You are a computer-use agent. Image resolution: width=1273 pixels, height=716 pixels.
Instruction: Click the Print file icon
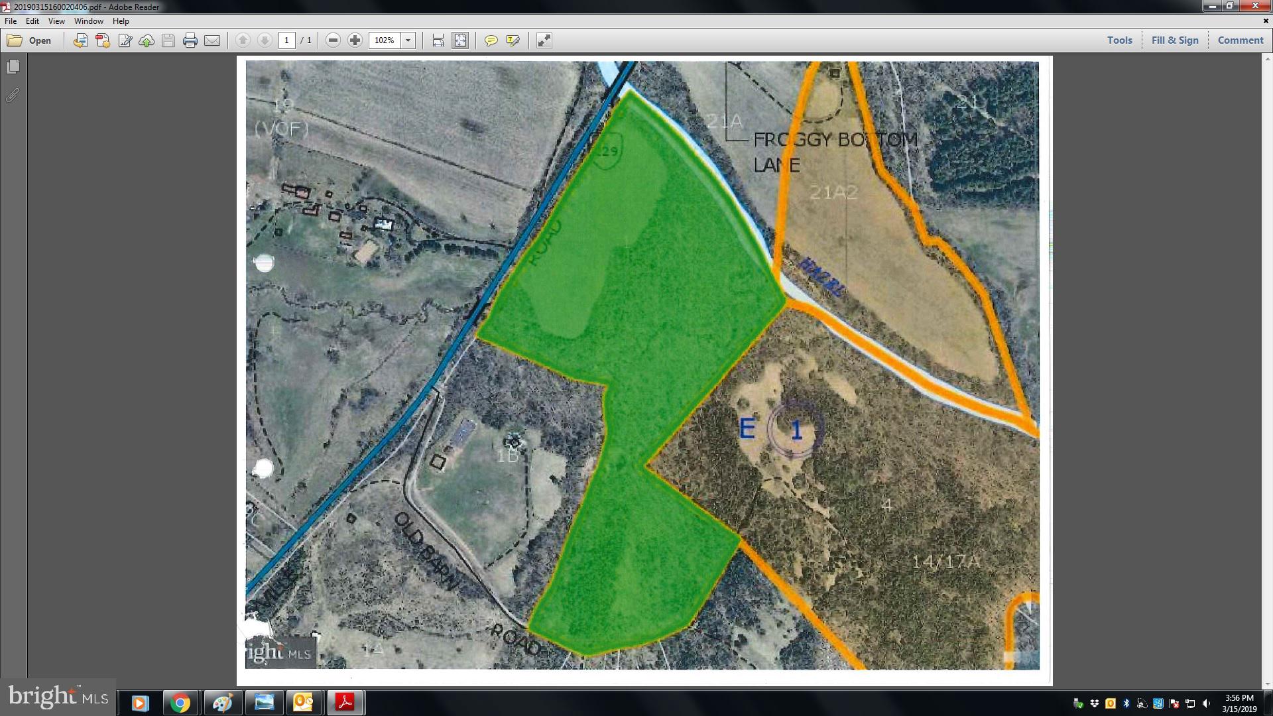click(190, 40)
